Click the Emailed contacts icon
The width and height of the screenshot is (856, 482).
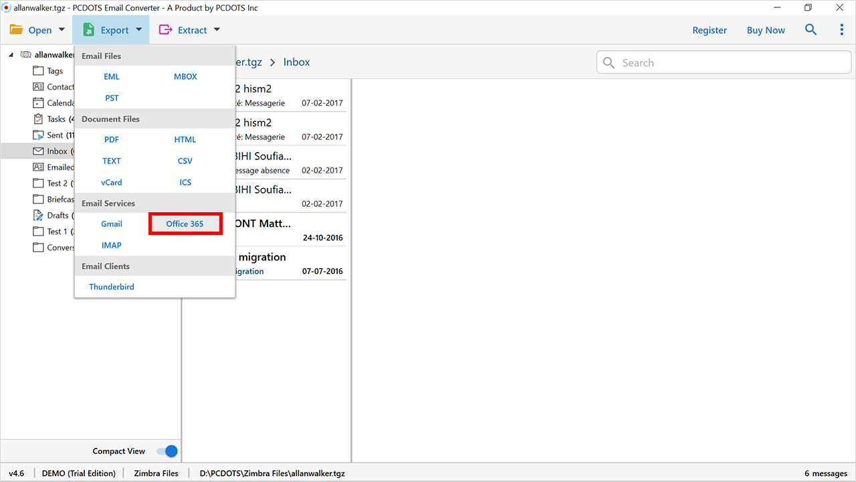(38, 167)
